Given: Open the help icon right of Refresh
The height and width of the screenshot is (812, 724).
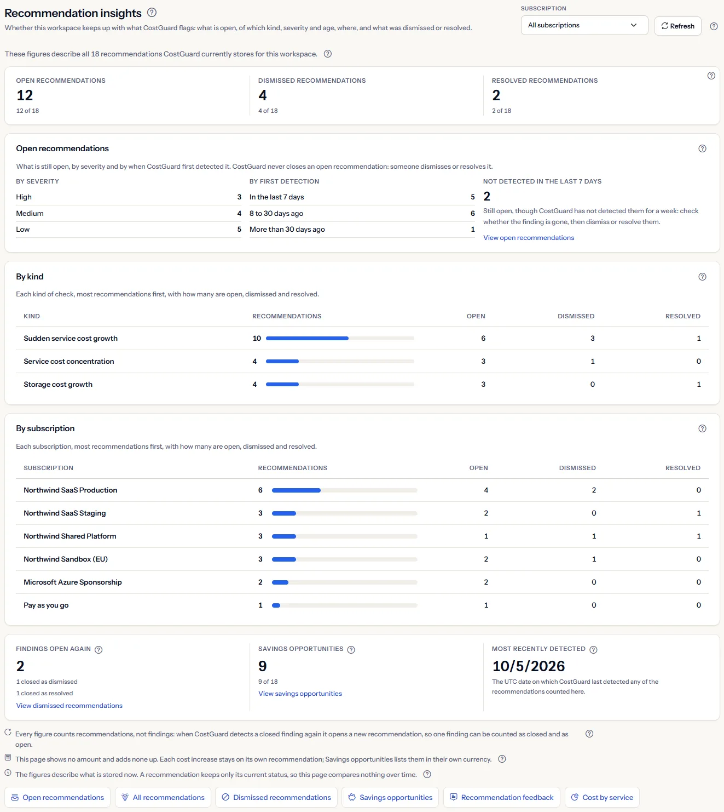Looking at the screenshot, I should (714, 26).
